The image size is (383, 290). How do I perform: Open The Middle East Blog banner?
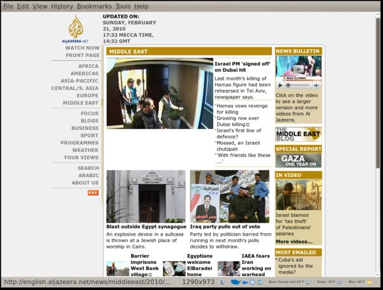(298, 134)
